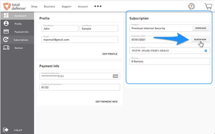Focus the Email field
The height and width of the screenshot is (134, 215).
coord(80,39)
